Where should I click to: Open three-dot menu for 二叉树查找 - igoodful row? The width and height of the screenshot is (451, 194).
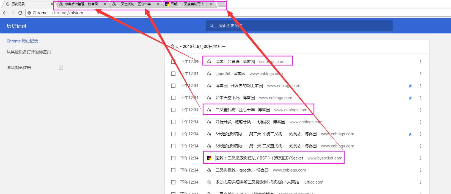421,170
